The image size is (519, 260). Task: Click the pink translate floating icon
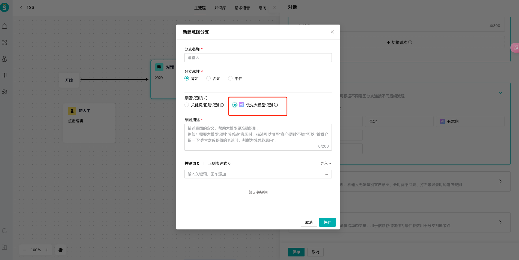pyautogui.click(x=515, y=48)
